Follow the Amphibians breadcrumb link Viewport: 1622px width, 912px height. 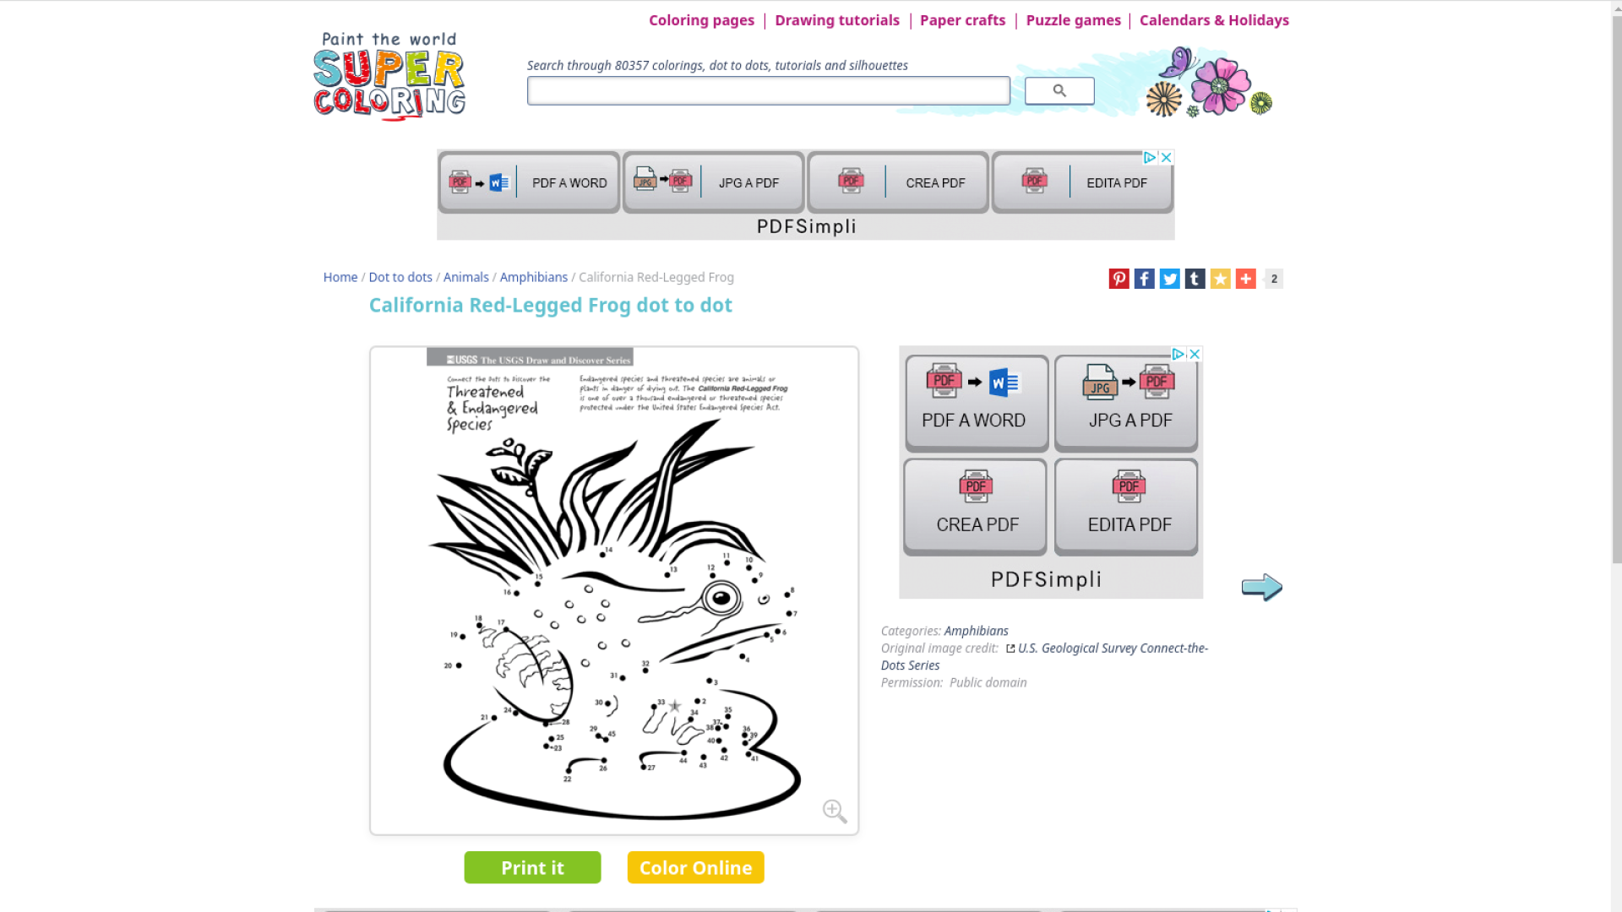click(x=533, y=277)
